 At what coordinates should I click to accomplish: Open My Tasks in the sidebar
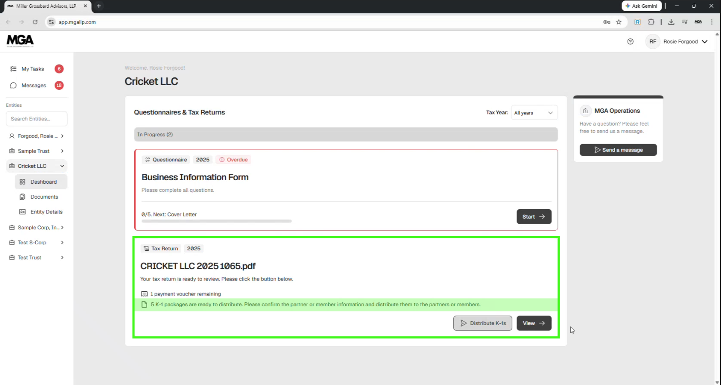(33, 69)
